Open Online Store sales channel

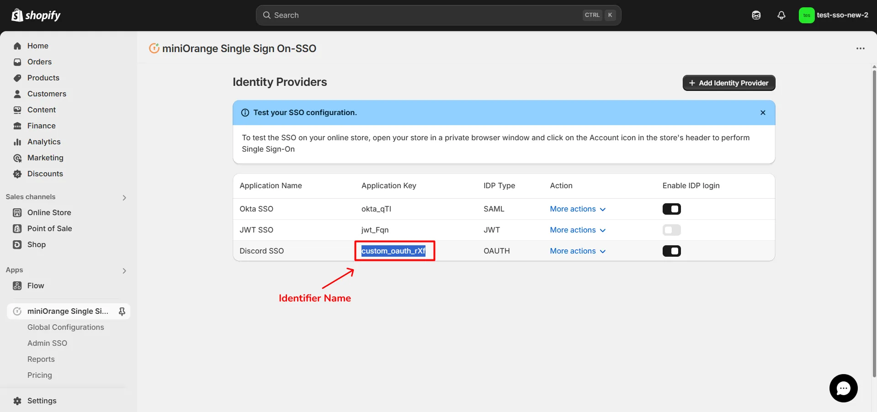pyautogui.click(x=49, y=212)
